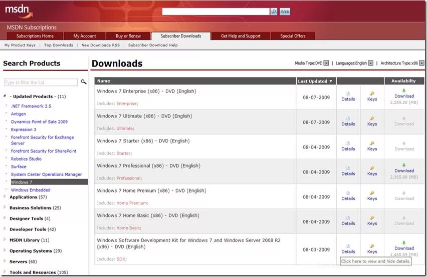
Task: Expand the Applications category
Action: click(5, 196)
